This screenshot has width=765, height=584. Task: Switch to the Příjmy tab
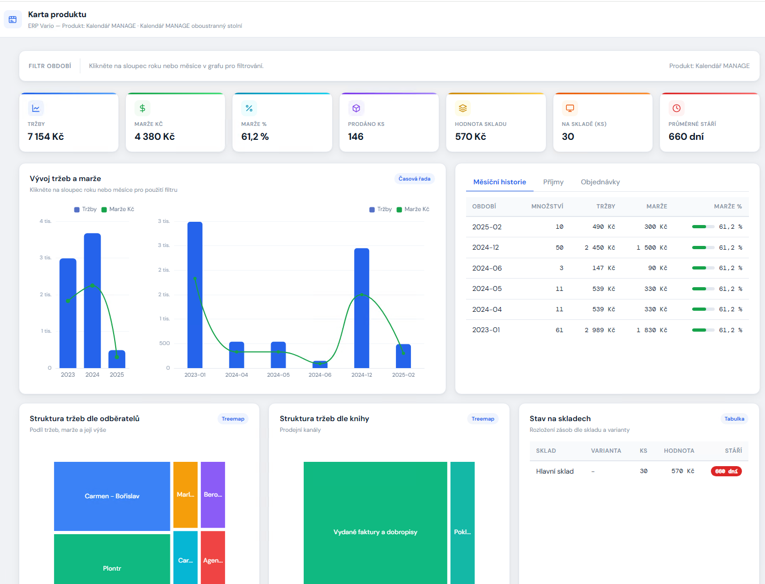pos(553,182)
